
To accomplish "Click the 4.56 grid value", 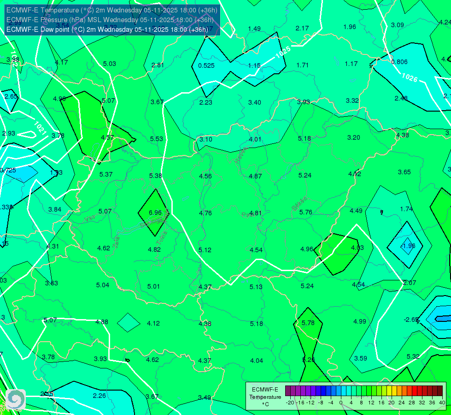I will [x=205, y=176].
